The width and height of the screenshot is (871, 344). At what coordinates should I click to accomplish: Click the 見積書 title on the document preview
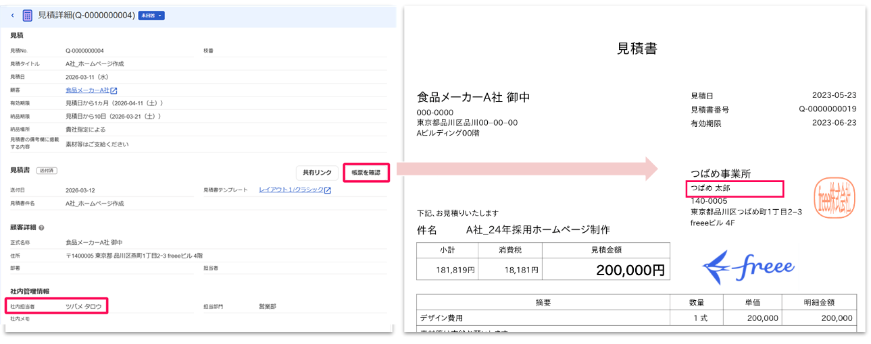[x=637, y=49]
